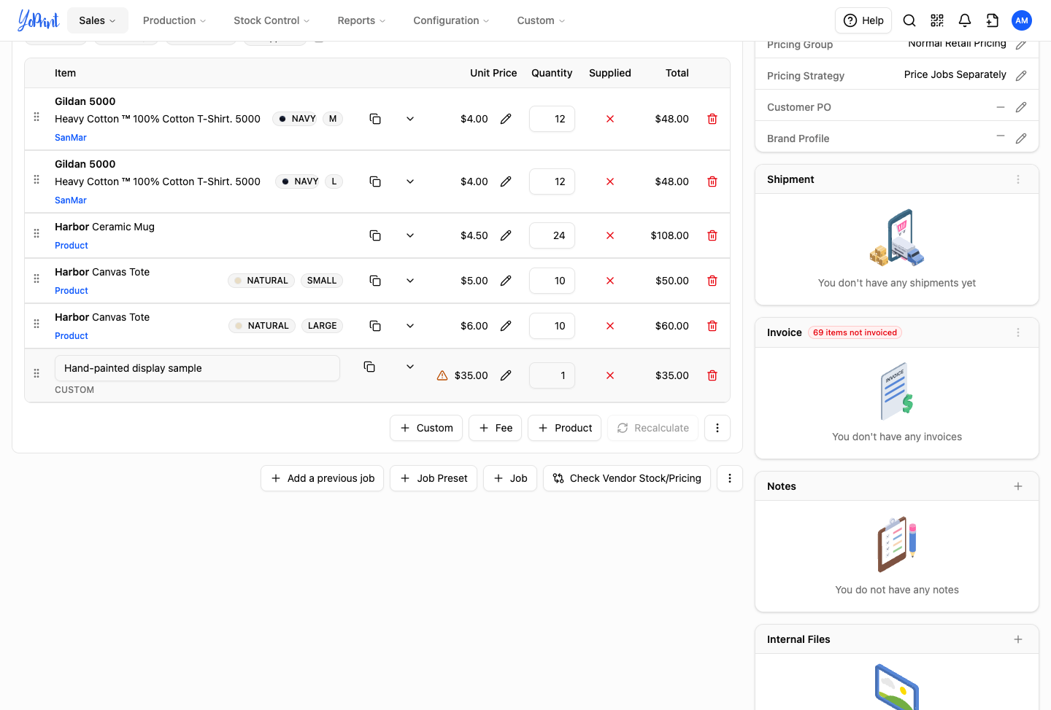Click the Hand-painted display sample name field
This screenshot has width=1051, height=710.
[x=197, y=368]
